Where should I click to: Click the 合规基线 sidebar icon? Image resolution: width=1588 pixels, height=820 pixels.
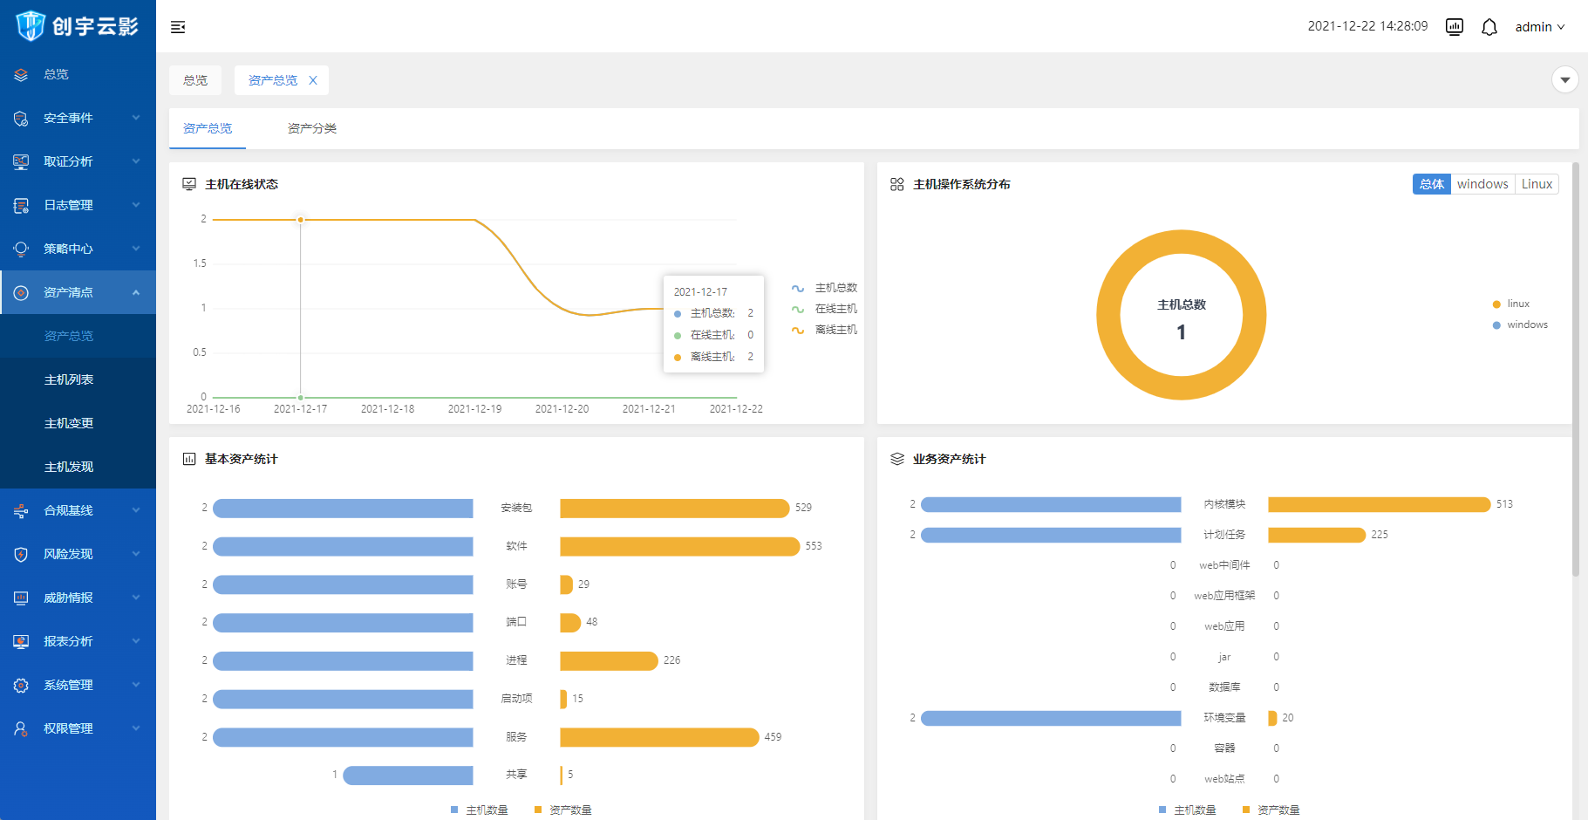tap(21, 511)
